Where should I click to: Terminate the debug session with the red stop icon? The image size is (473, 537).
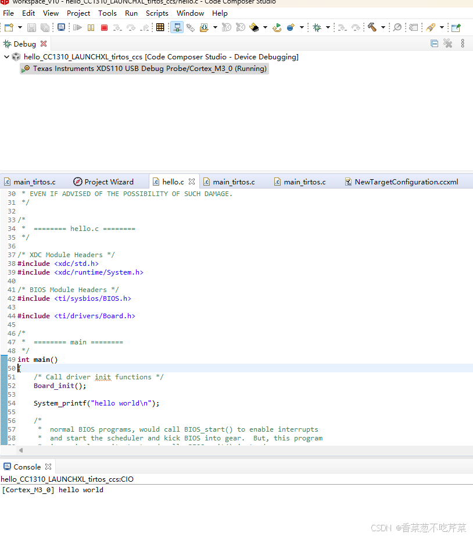tap(105, 27)
